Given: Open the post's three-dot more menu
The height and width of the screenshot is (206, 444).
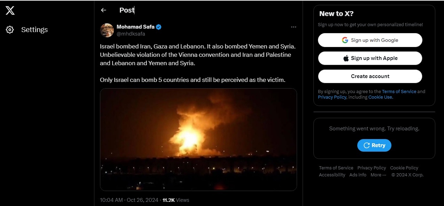Looking at the screenshot, I should [294, 27].
